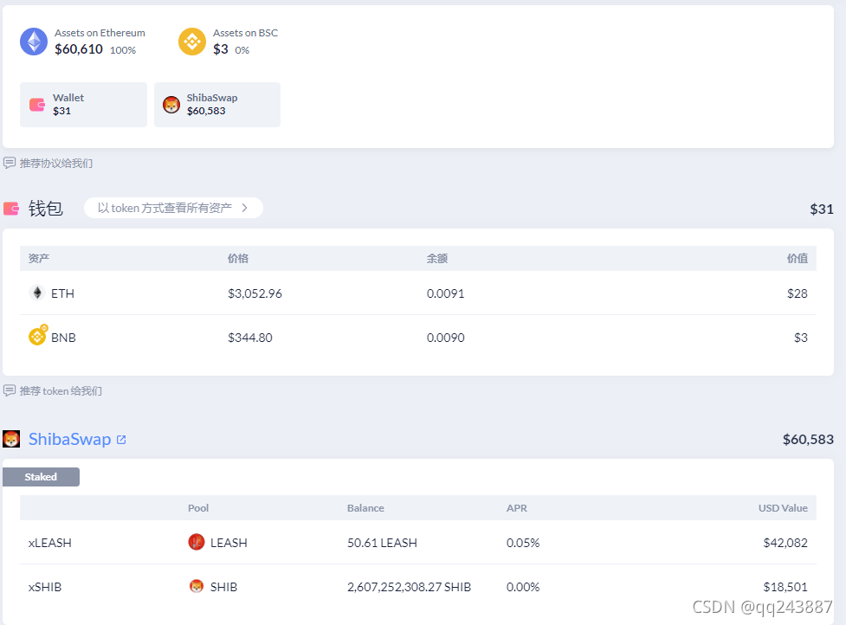Click BNB price $344.80

pyautogui.click(x=249, y=338)
